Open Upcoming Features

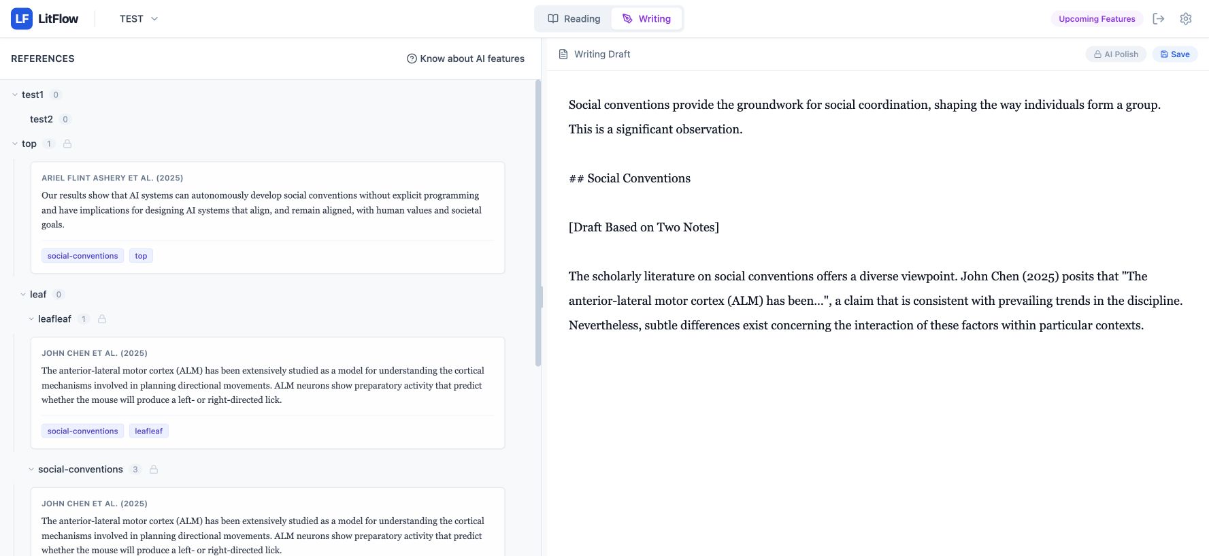point(1097,19)
